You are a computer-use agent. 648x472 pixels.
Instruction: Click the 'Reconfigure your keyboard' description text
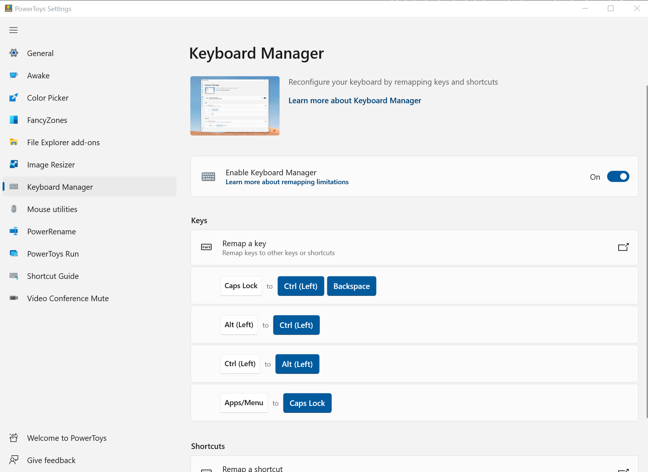(x=393, y=82)
